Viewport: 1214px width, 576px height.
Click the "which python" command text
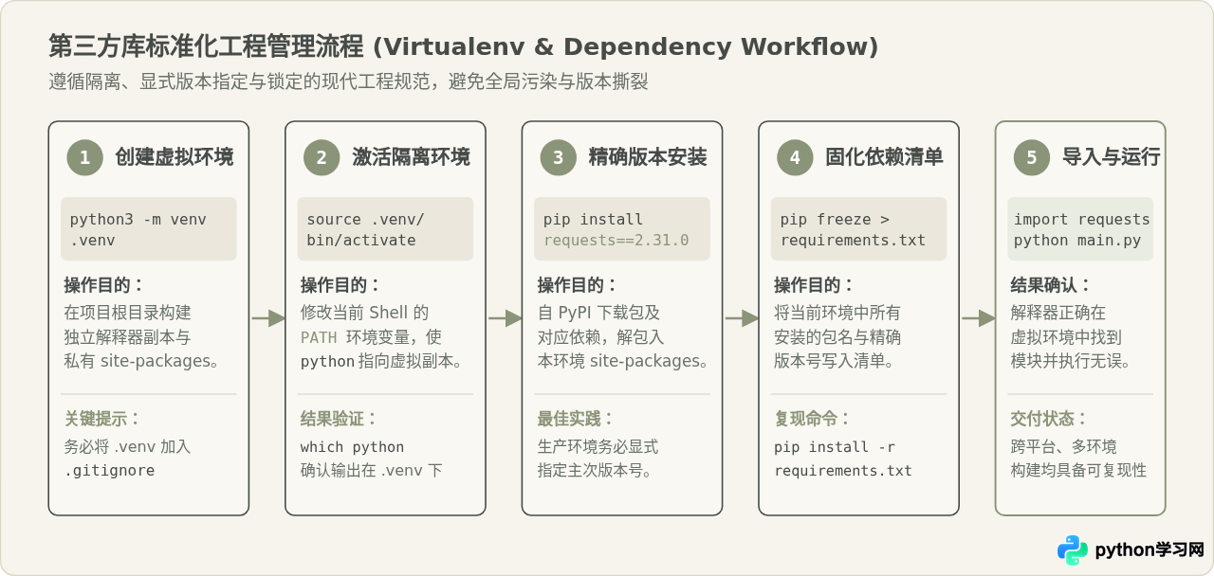coord(352,447)
